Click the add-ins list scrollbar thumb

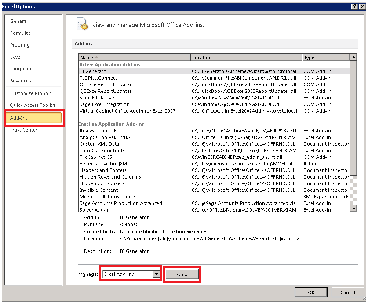353,118
